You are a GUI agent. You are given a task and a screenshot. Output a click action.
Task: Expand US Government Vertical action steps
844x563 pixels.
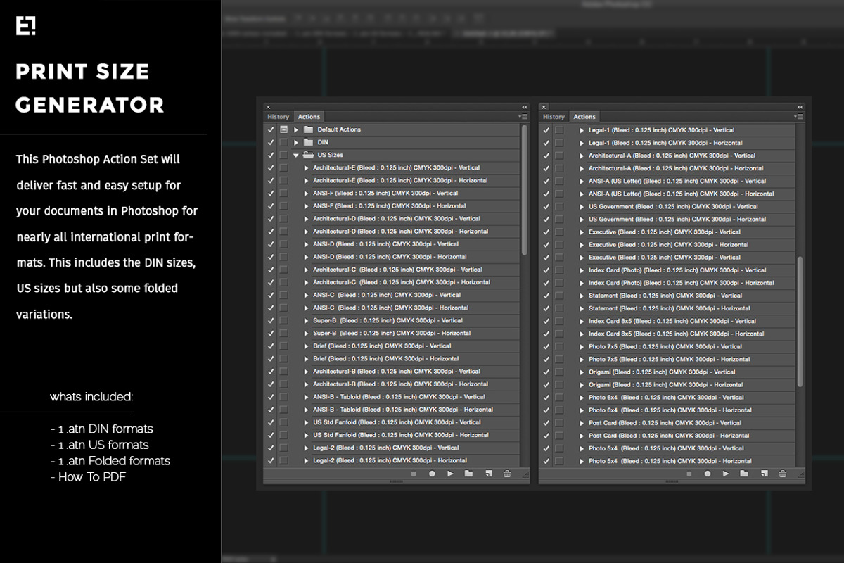(x=582, y=206)
